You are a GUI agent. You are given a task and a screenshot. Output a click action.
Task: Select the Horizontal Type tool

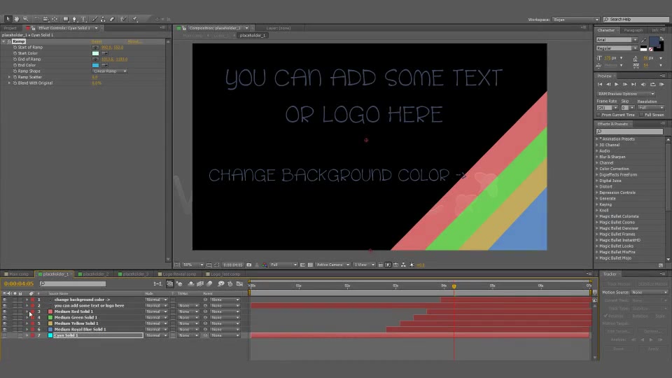(83, 19)
